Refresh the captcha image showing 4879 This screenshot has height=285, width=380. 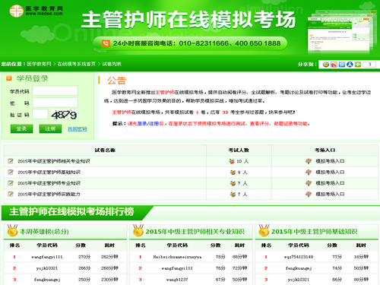pyautogui.click(x=64, y=115)
